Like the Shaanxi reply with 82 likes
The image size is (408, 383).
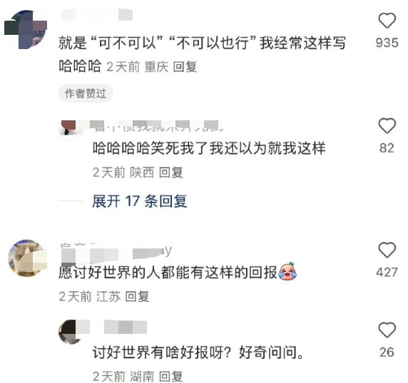[387, 126]
